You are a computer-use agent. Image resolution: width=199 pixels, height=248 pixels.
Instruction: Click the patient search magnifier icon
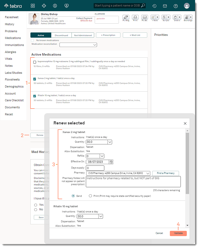143,5
